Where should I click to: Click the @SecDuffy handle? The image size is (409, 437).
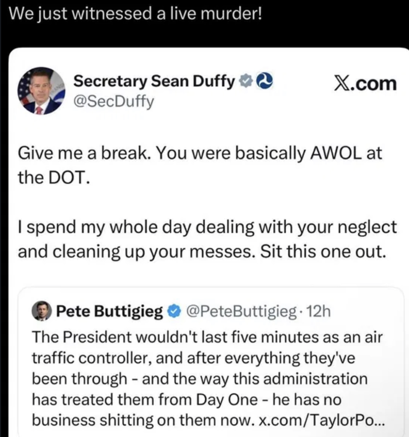pyautogui.click(x=113, y=102)
